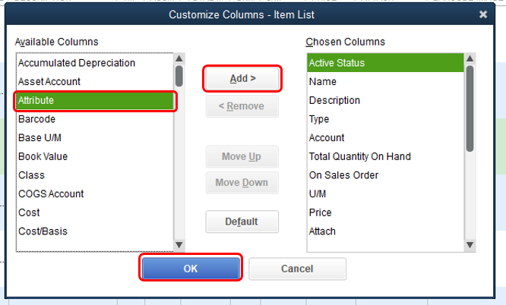
Task: Click the Default button
Action: [242, 222]
